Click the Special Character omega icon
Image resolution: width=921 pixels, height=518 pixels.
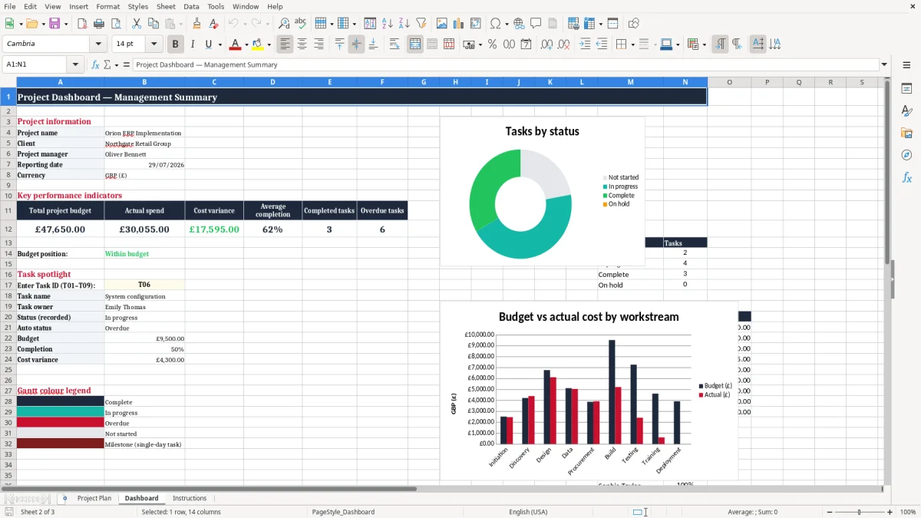click(x=495, y=24)
